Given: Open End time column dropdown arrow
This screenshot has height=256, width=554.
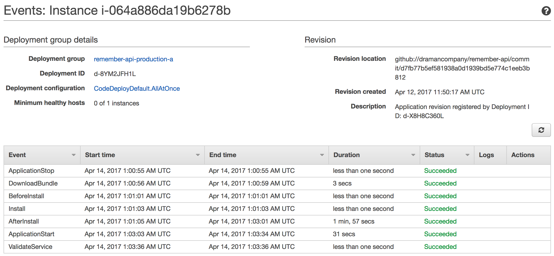Looking at the screenshot, I should [322, 155].
